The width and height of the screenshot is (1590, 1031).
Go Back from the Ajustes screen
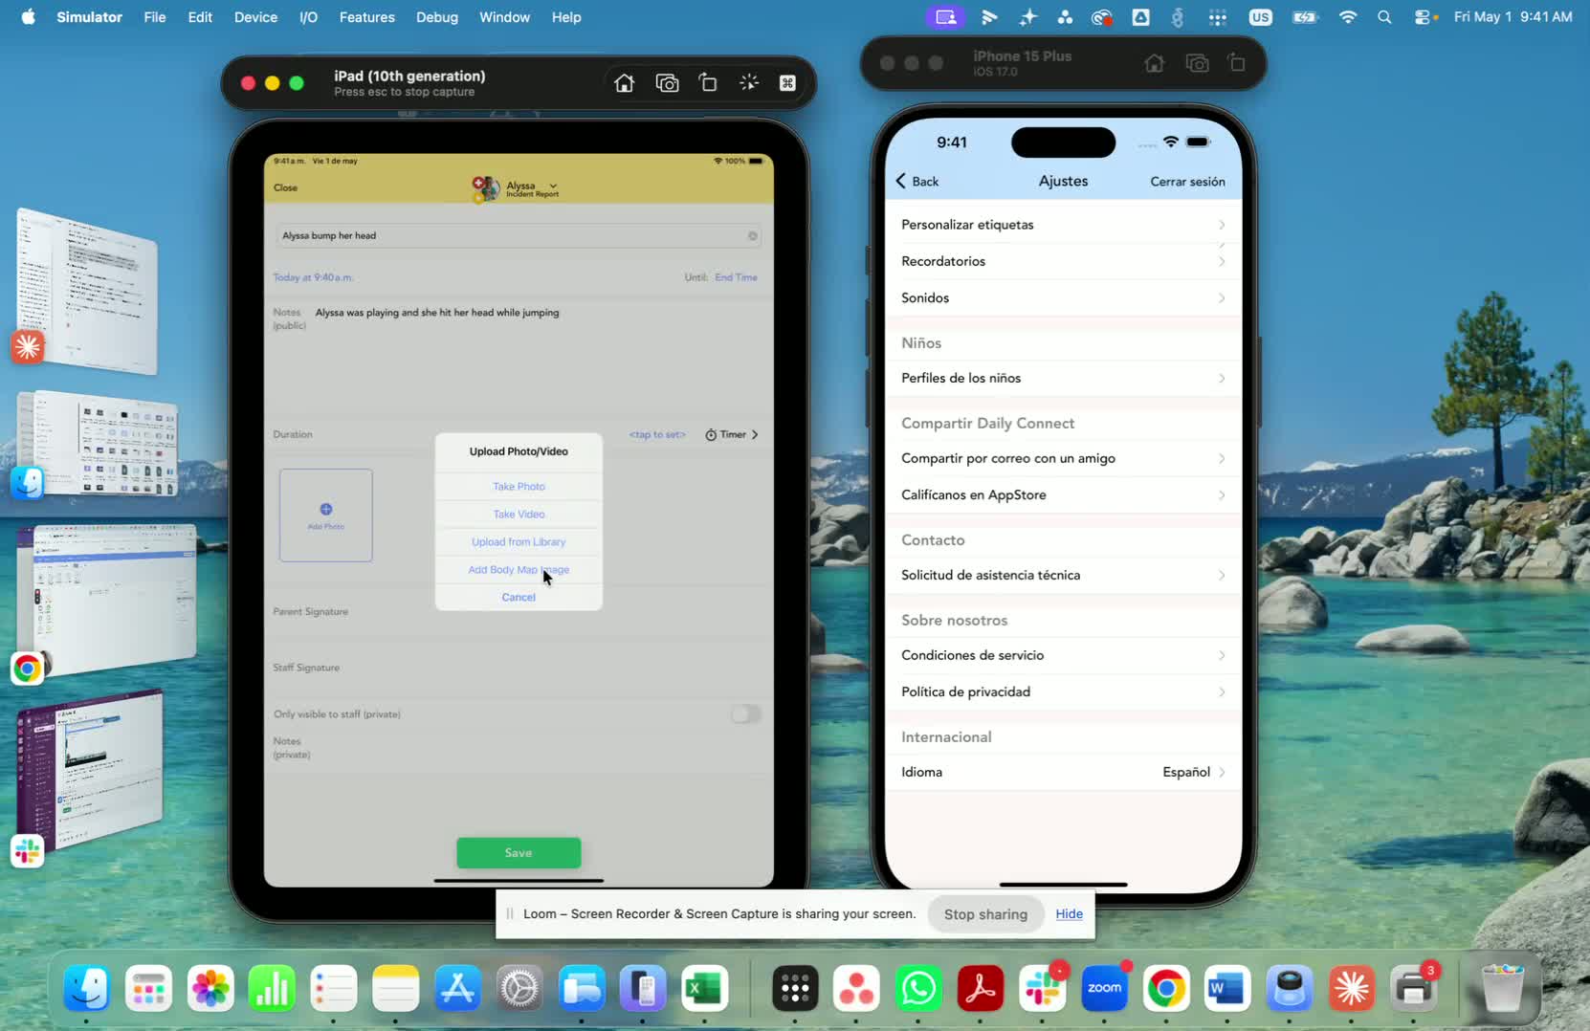pyautogui.click(x=917, y=182)
